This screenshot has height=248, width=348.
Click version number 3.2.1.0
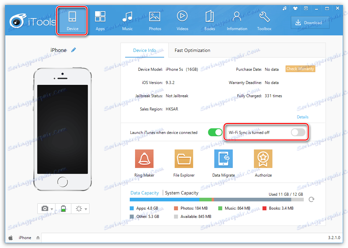pyautogui.click(x=334, y=238)
